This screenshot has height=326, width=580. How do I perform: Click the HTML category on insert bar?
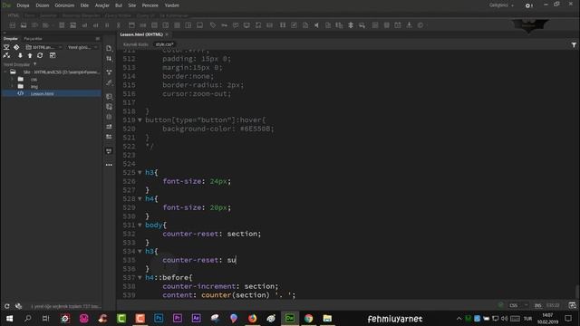pyautogui.click(x=14, y=15)
